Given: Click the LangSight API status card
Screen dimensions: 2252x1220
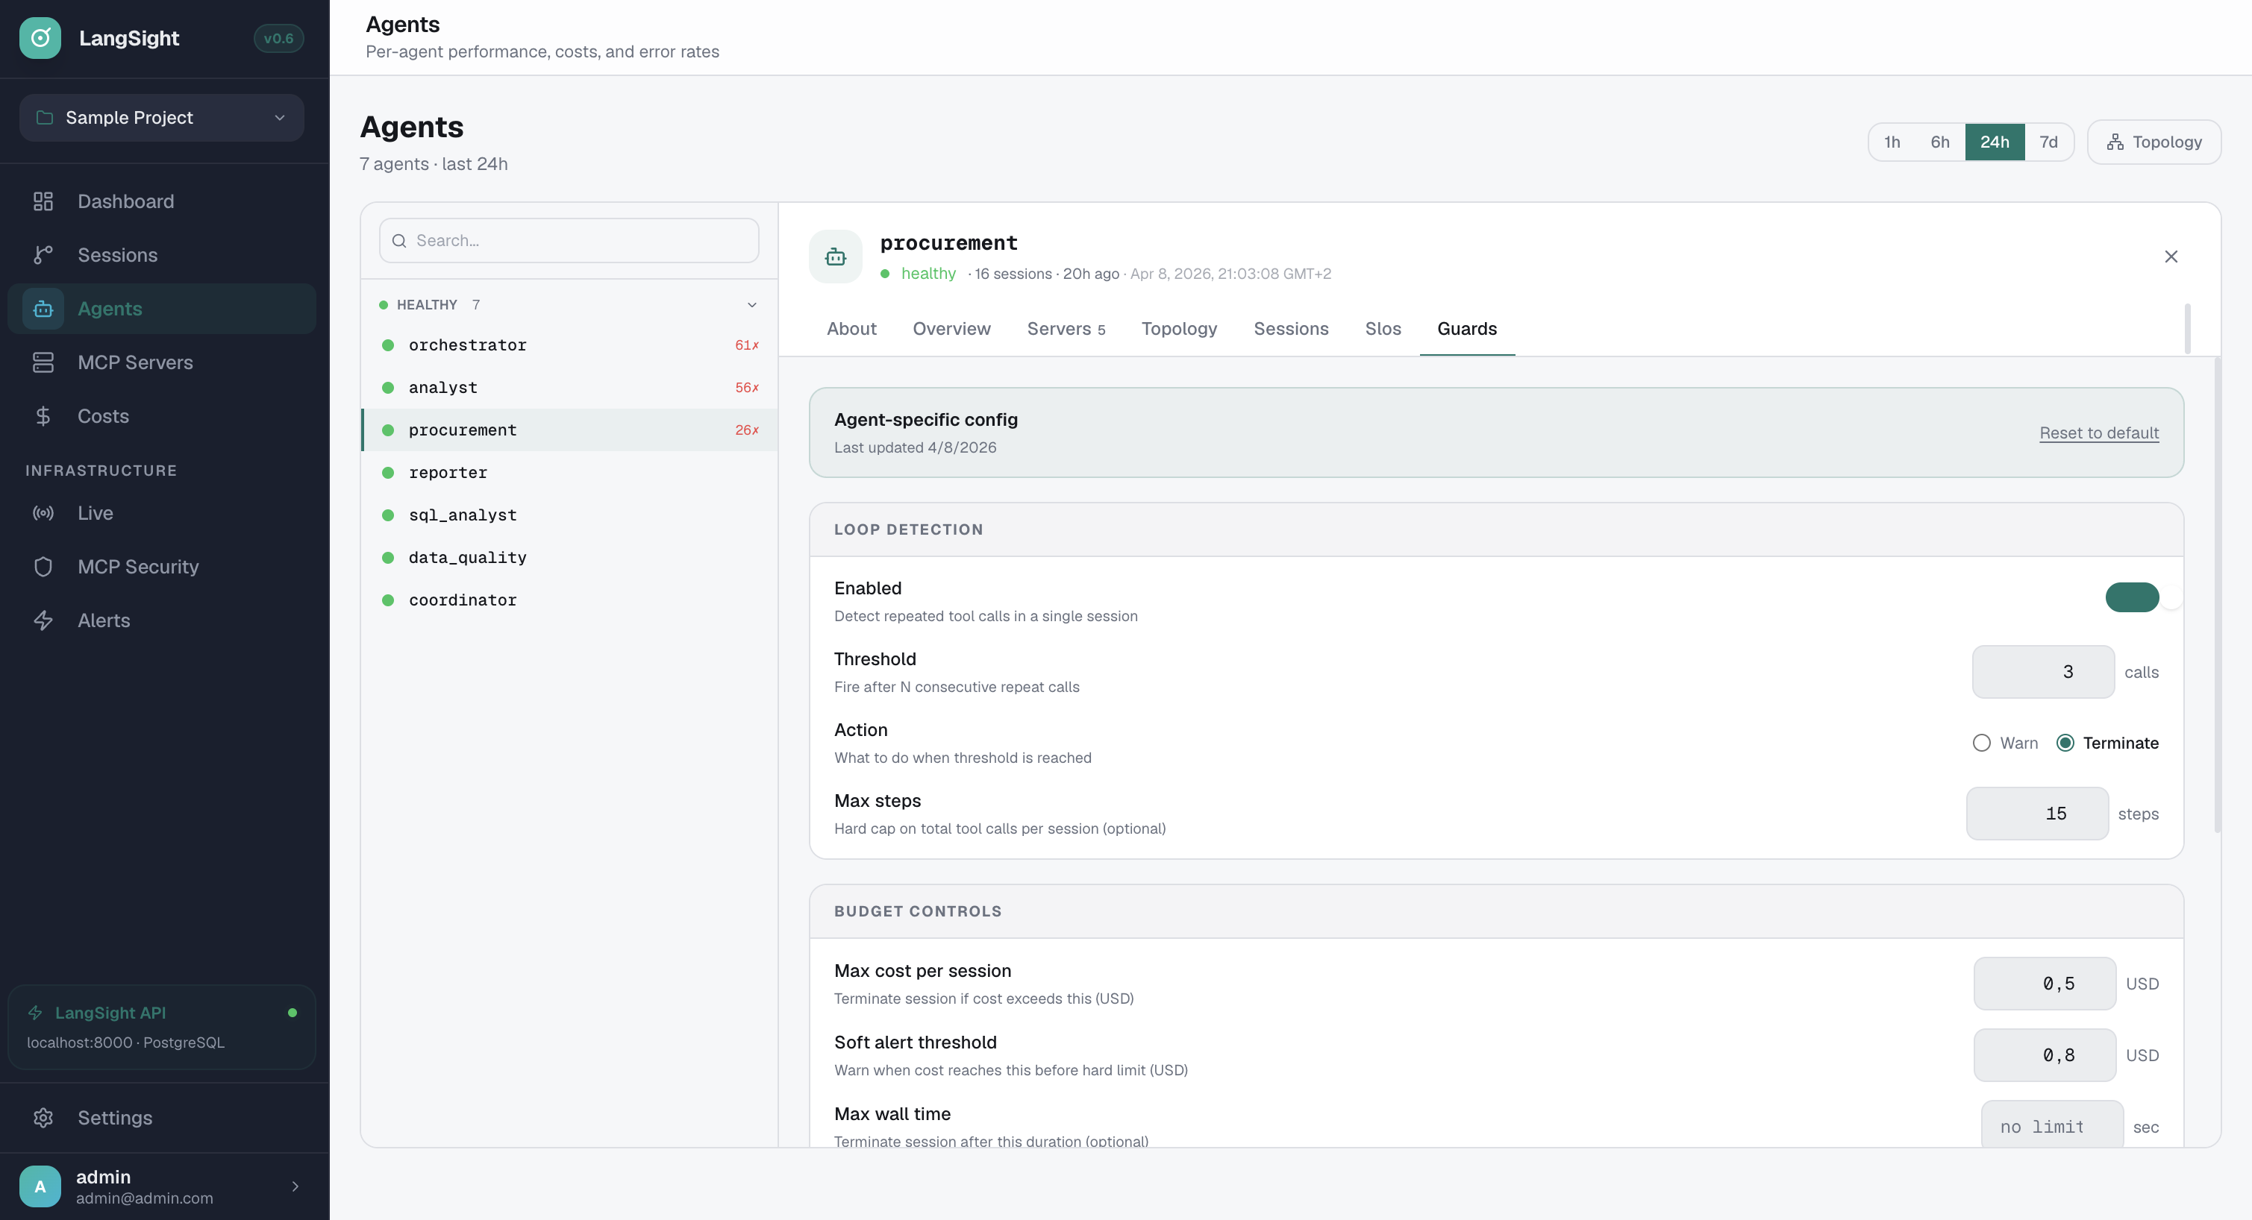Looking at the screenshot, I should click(162, 1027).
